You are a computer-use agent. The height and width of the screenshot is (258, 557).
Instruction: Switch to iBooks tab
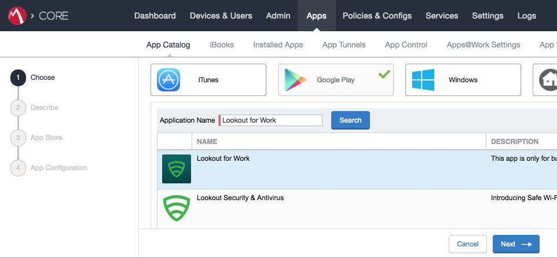pos(222,45)
